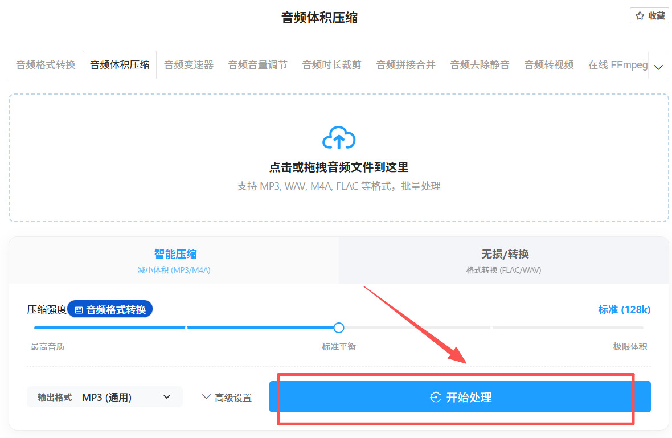Click the 音频体积压缩 page title
The image size is (672, 438).
pos(319,18)
